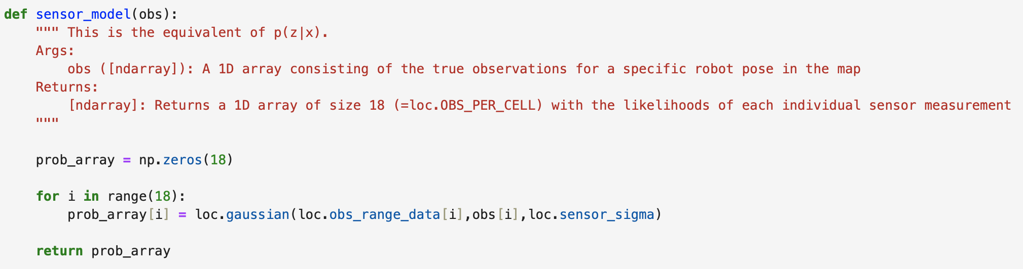Click prob_array in the zeros assignment line

coord(76,160)
